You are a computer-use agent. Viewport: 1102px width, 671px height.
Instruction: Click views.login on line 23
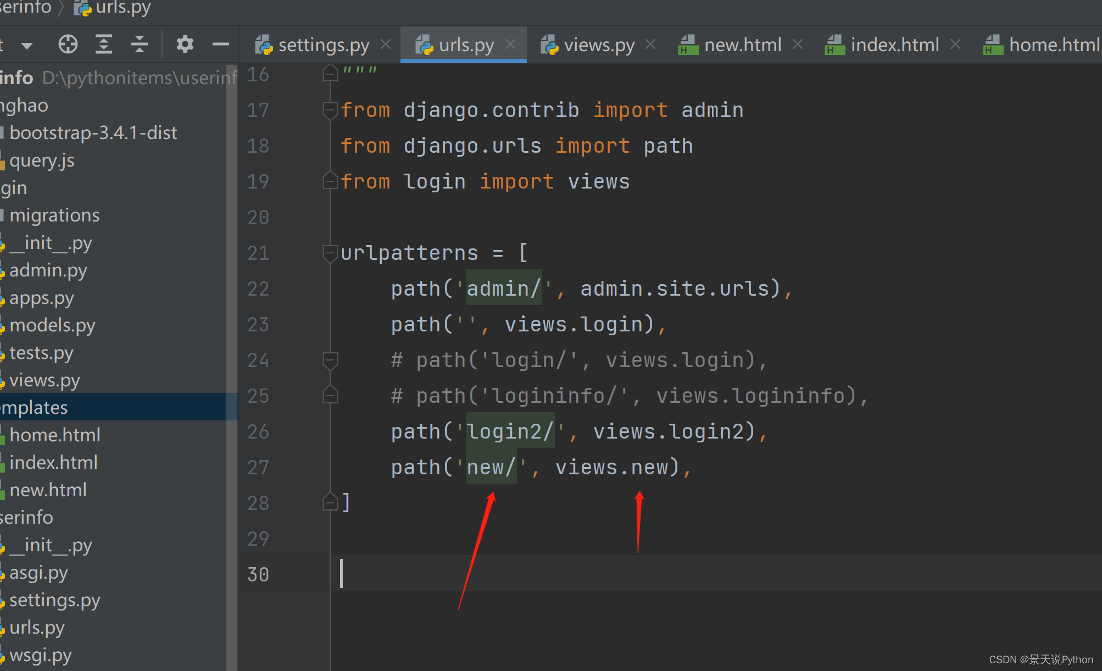click(x=580, y=324)
